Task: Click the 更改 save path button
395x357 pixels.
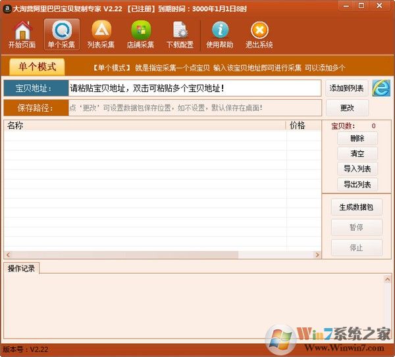Action: [347, 108]
